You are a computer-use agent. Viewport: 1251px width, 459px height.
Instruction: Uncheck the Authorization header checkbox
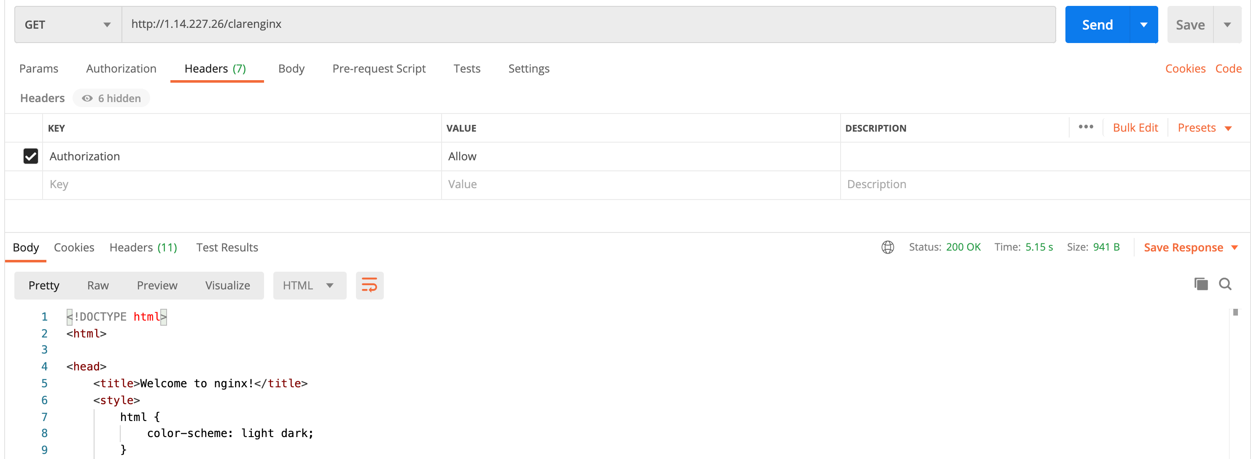[31, 156]
